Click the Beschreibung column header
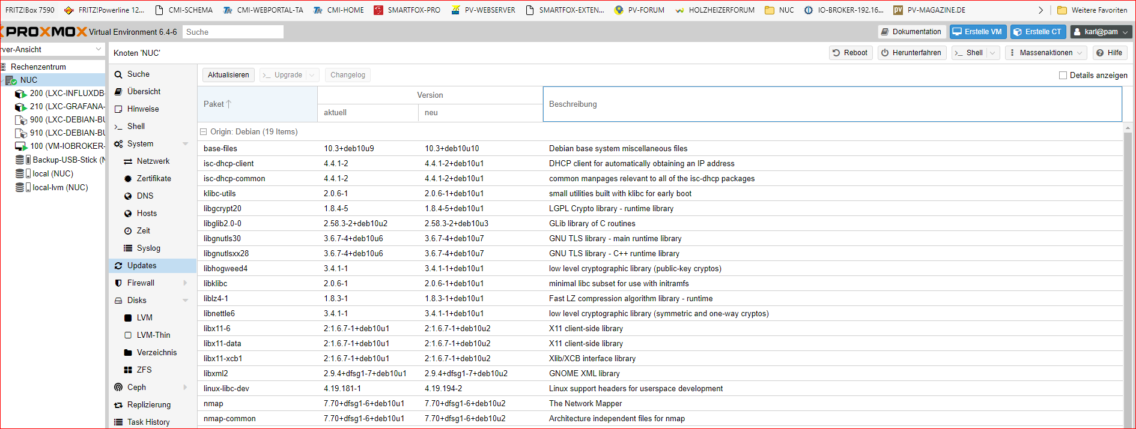 (x=832, y=104)
